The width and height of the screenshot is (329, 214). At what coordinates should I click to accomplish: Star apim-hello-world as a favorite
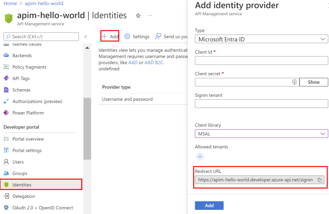point(138,15)
